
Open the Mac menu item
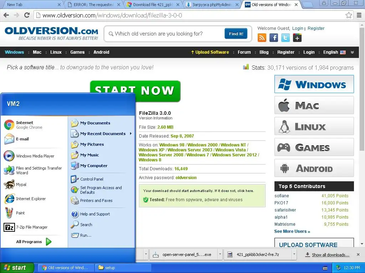tap(37, 52)
